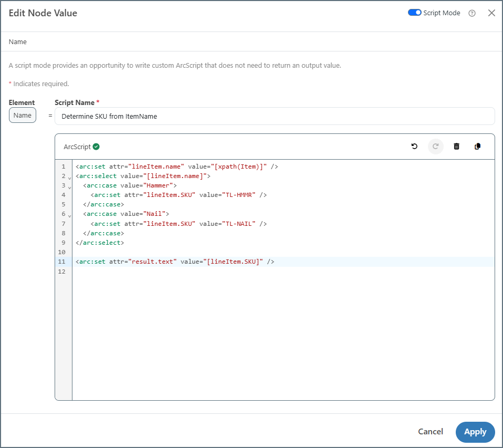Close the Edit Node Value dialog
Screen dimensions: 503x448
pos(491,13)
